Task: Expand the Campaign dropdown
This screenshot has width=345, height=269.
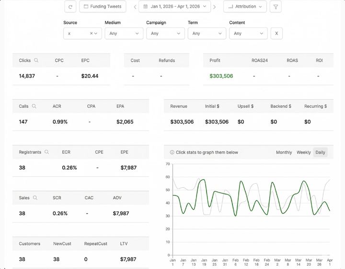Action: point(165,34)
